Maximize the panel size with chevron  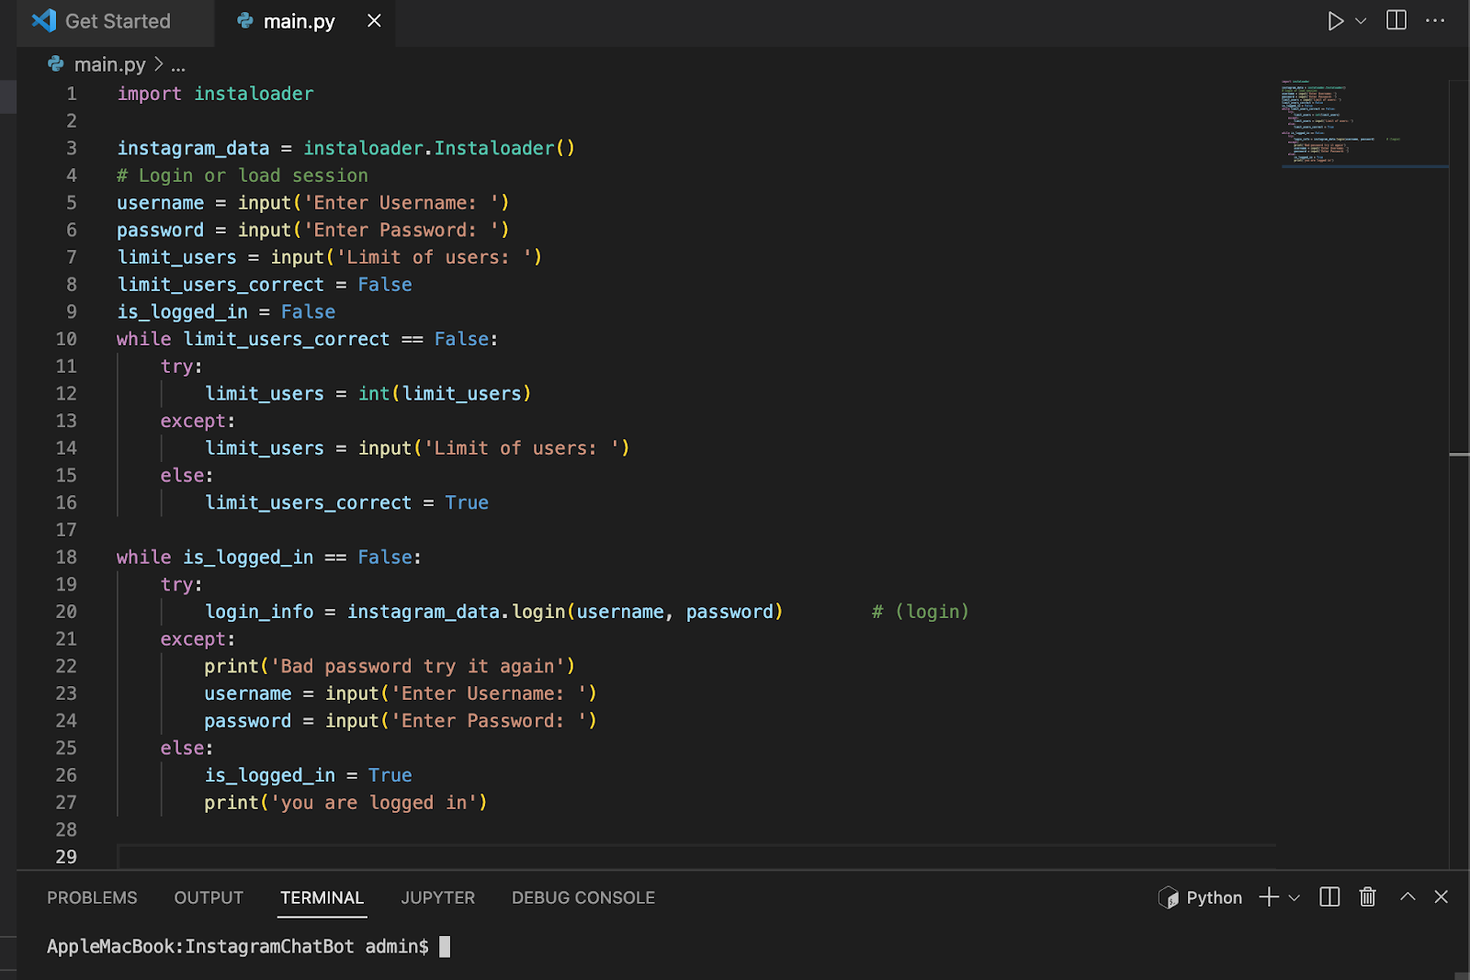pos(1407,897)
